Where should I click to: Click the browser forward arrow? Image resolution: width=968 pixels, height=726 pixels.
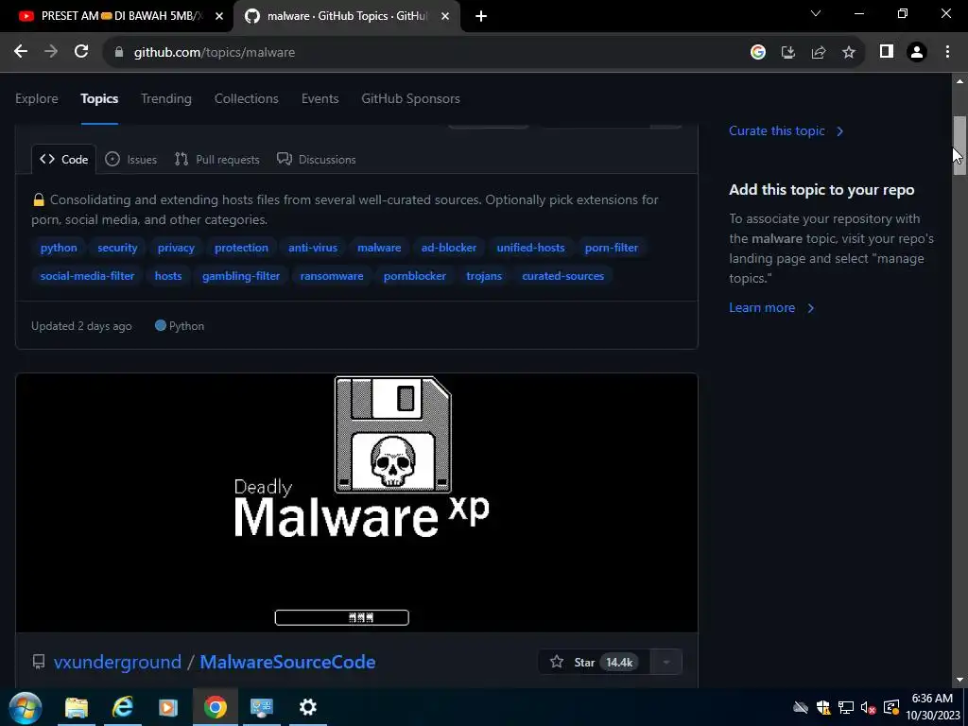tap(51, 52)
